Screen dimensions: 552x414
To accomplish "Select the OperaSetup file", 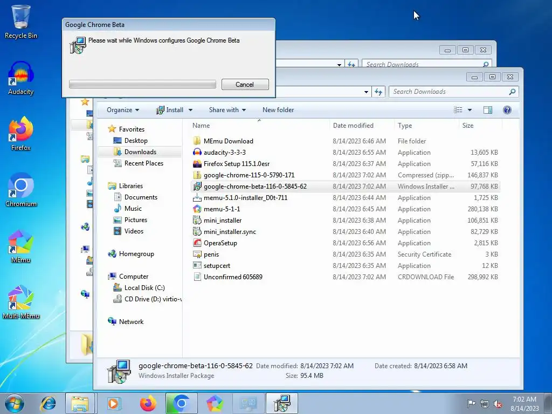I will tap(220, 243).
